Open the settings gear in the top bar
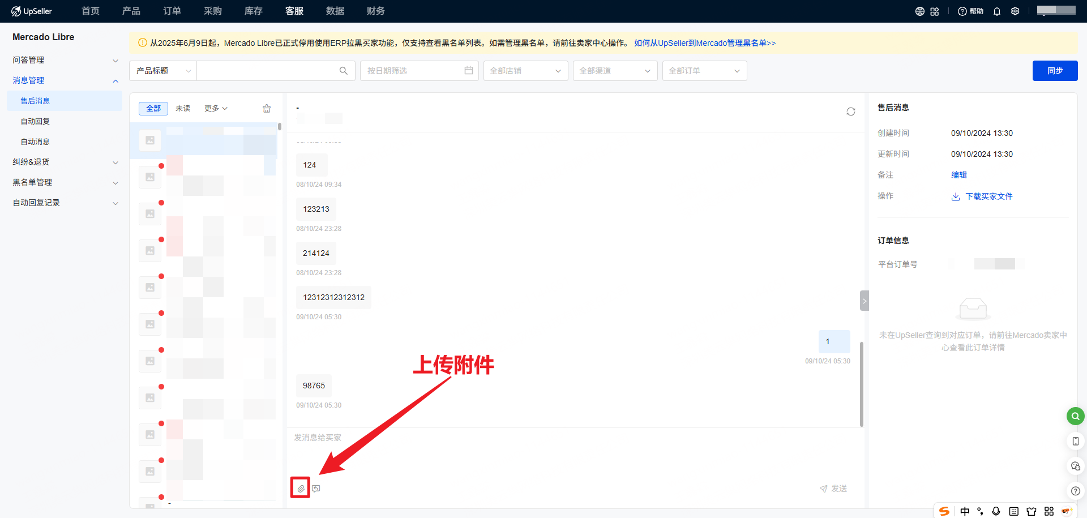This screenshot has width=1087, height=518. 1015,11
